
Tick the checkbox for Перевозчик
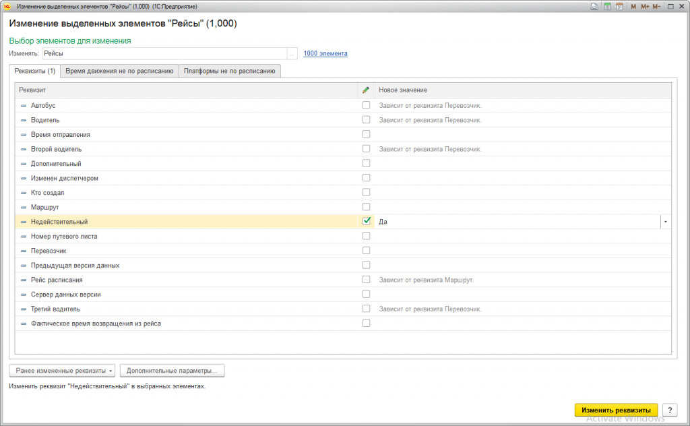click(367, 250)
